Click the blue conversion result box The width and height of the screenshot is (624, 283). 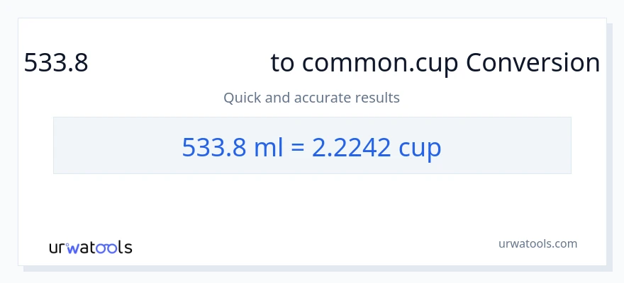[312, 146]
